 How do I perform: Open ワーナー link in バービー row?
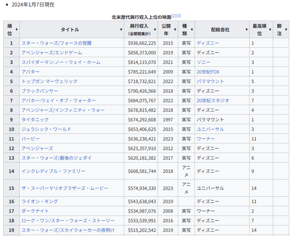tap(206, 139)
